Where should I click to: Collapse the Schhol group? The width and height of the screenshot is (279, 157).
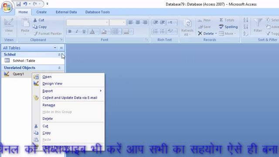[x=59, y=55]
